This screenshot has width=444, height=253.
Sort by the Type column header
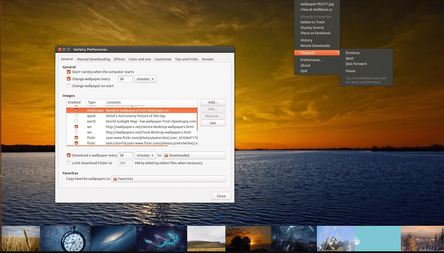pos(96,102)
